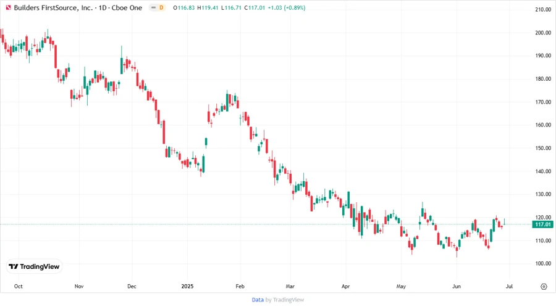This screenshot has height=307, width=556.
Task: Click the +1.03 (+0.89%) change value
Action: click(287, 7)
